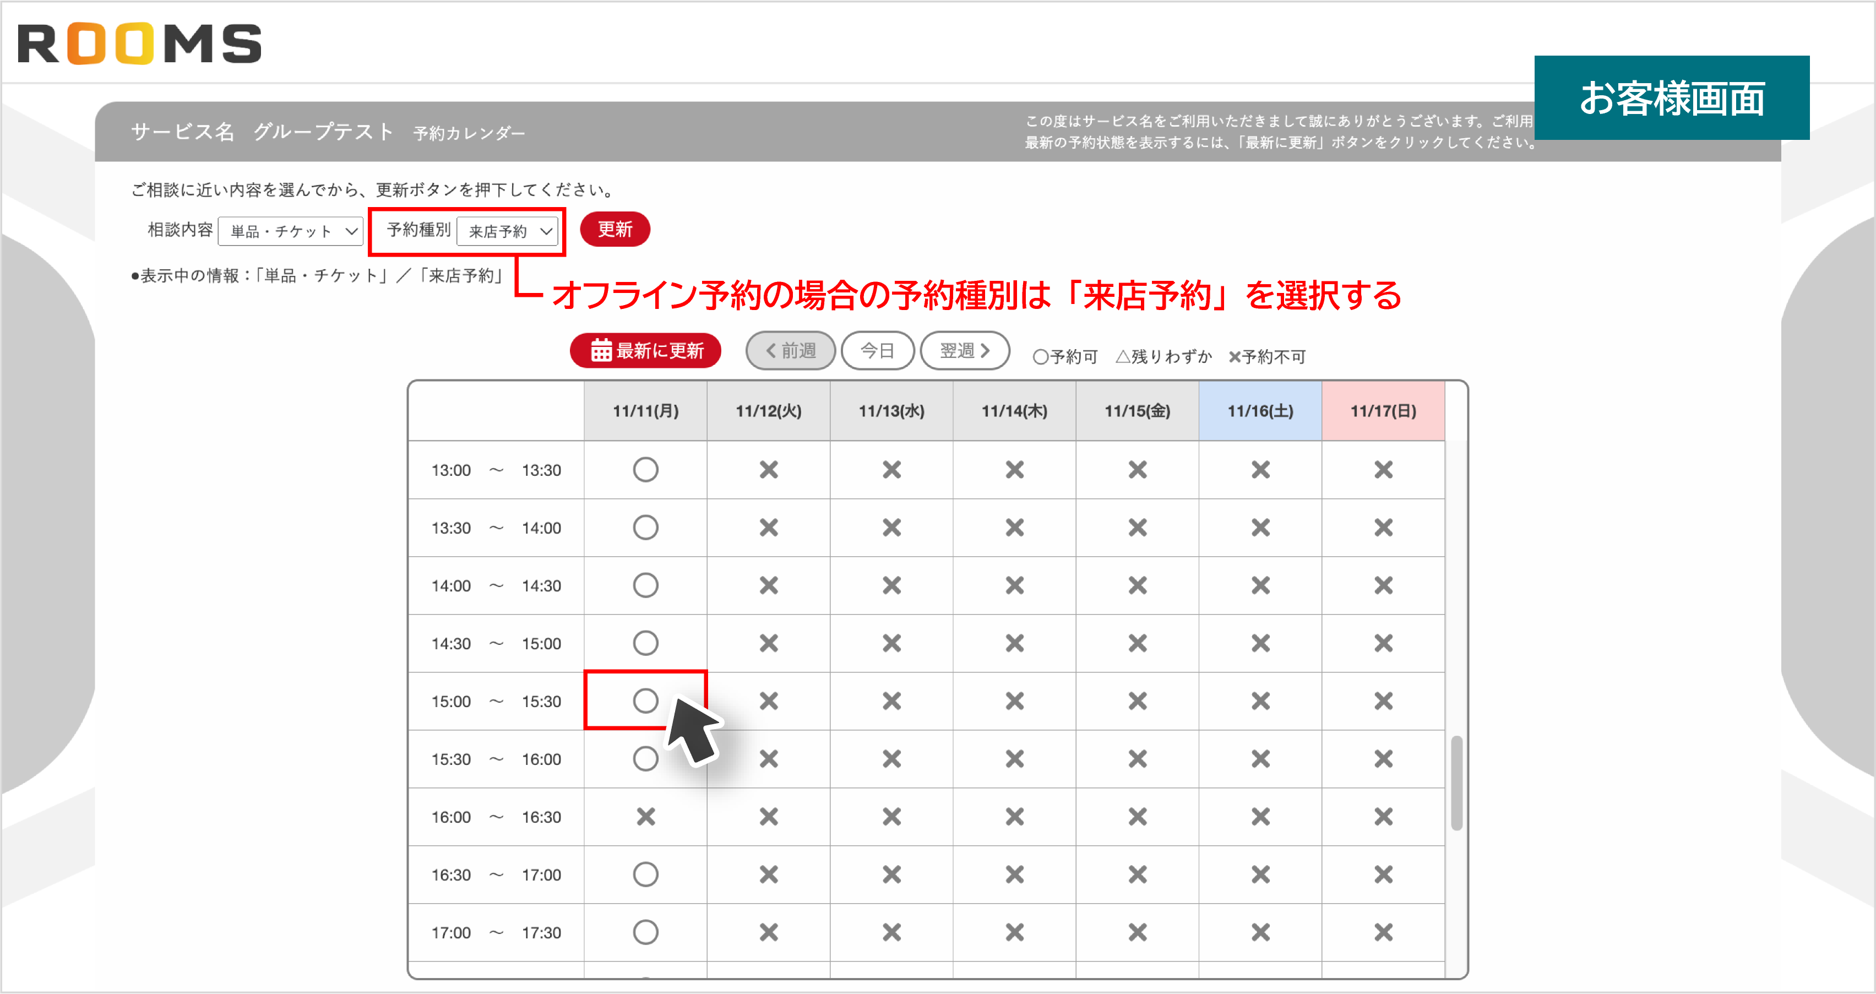Select the ○ slot for 17:00〜17:30 on 11/11

point(645,932)
